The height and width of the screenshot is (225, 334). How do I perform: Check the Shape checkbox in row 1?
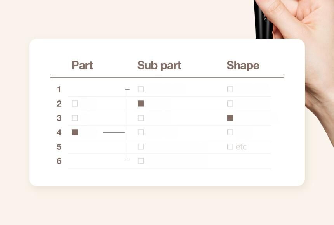(230, 89)
